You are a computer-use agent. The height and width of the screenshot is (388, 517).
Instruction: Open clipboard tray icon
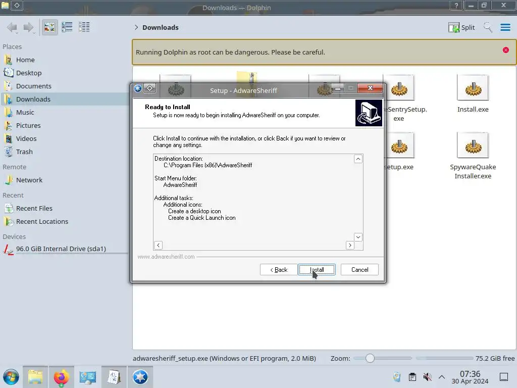pyautogui.click(x=412, y=377)
